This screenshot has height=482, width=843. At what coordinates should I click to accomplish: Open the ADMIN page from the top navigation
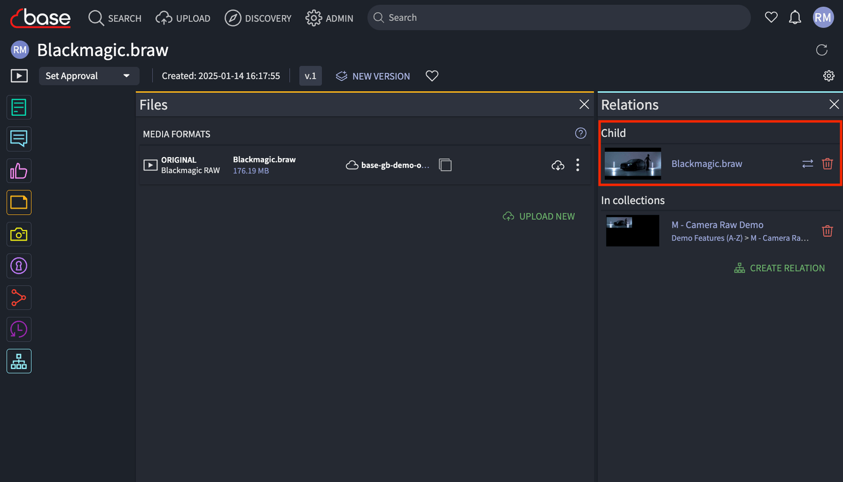click(329, 18)
